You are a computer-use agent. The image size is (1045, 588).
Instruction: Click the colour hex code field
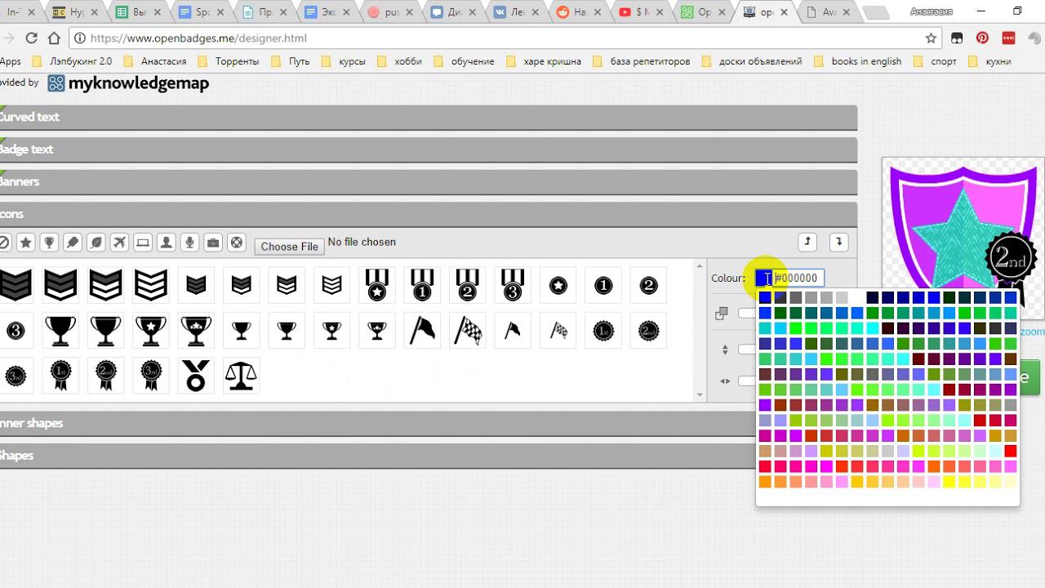point(798,278)
